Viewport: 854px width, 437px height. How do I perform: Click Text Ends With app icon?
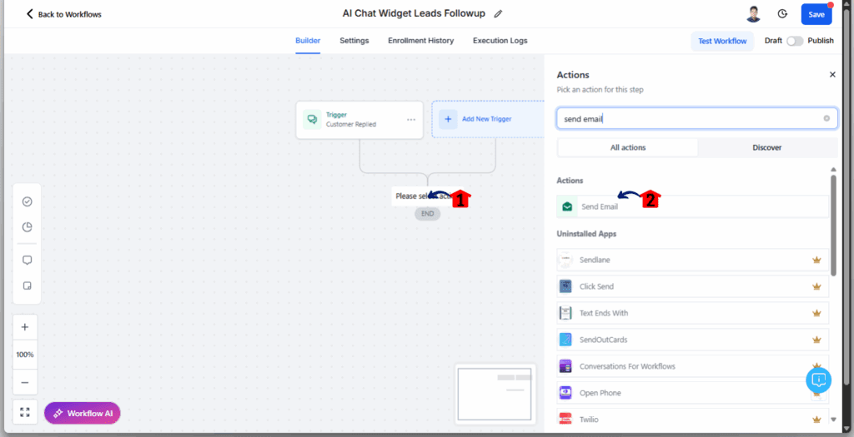(x=565, y=313)
